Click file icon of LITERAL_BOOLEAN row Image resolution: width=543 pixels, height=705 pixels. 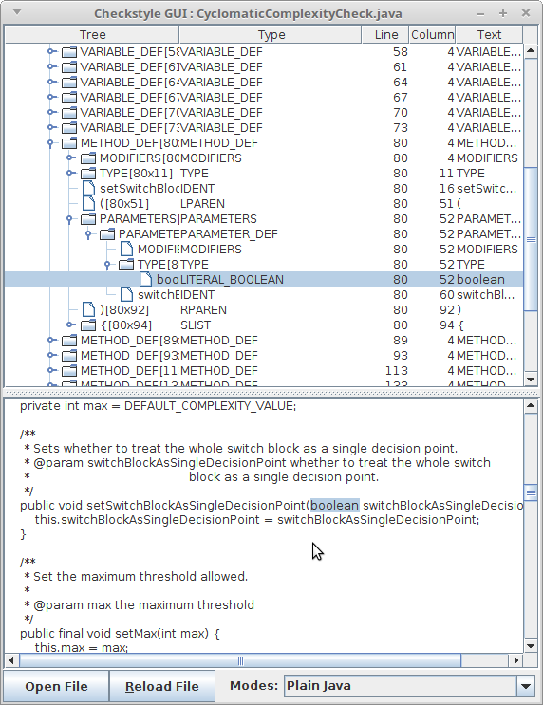pyautogui.click(x=145, y=280)
